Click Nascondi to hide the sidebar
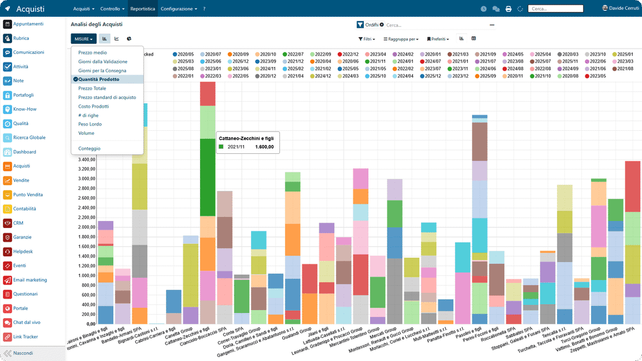Viewport: 642px width, 361px height. click(23, 353)
